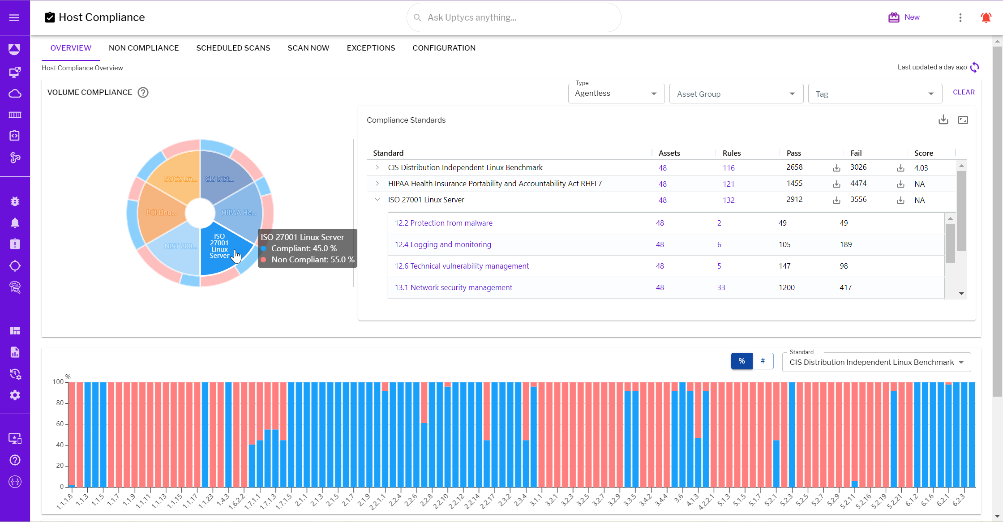The image size is (1003, 522).
Task: Toggle fullscreen on Compliance Standards card
Action: [963, 120]
